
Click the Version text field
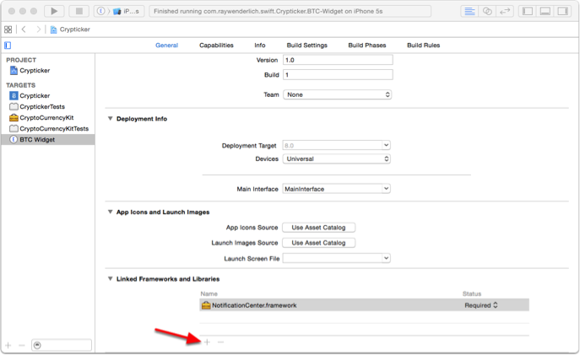coord(338,60)
